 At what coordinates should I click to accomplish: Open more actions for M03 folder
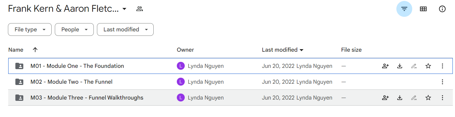pyautogui.click(x=442, y=98)
